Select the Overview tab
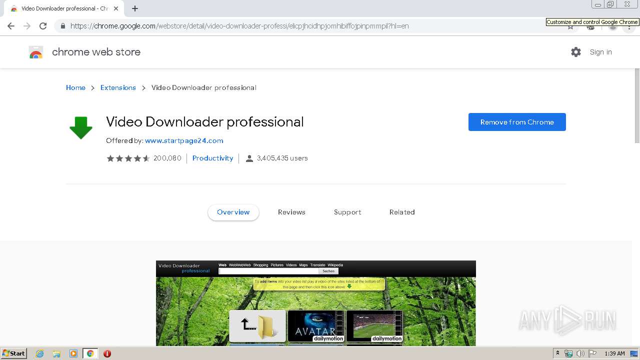The image size is (640, 360). 233,212
